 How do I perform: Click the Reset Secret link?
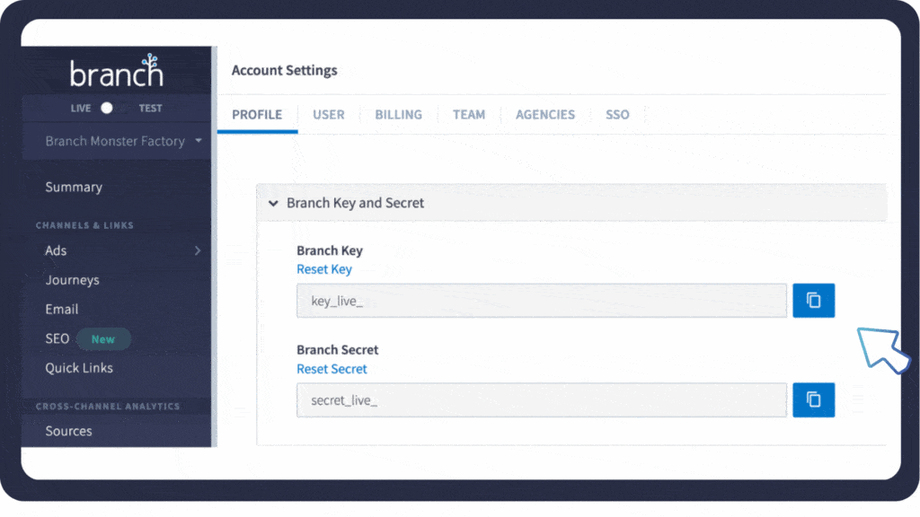pos(332,369)
